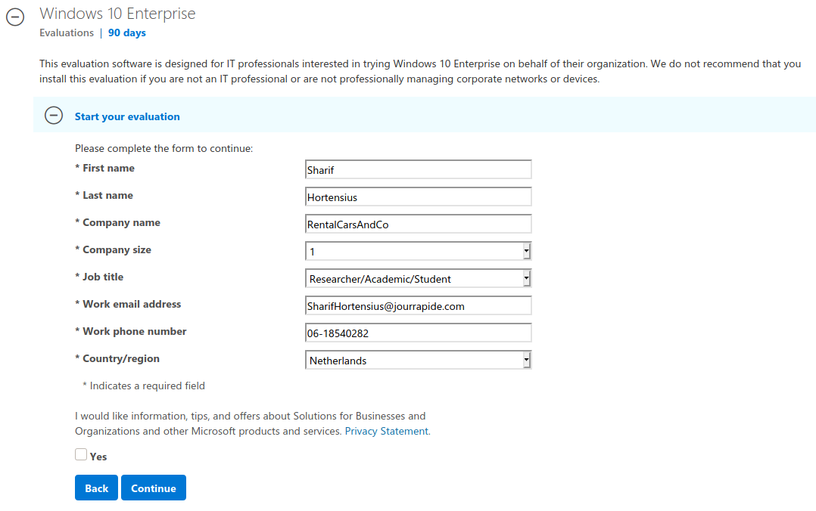Screen dimensions: 816x511
Task: Click the Job title label
Action: coord(99,277)
